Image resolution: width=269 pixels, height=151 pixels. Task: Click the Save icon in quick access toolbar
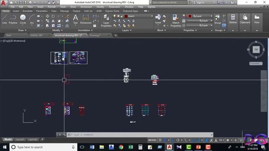[21, 3]
